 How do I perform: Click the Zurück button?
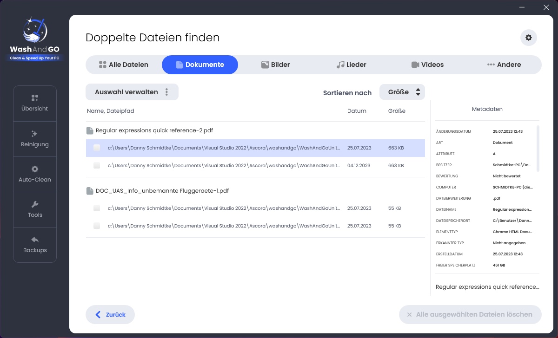[x=110, y=314]
